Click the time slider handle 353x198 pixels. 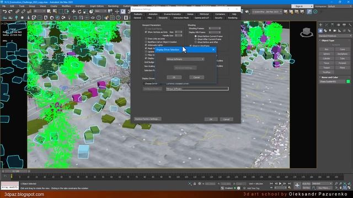click(x=16, y=171)
